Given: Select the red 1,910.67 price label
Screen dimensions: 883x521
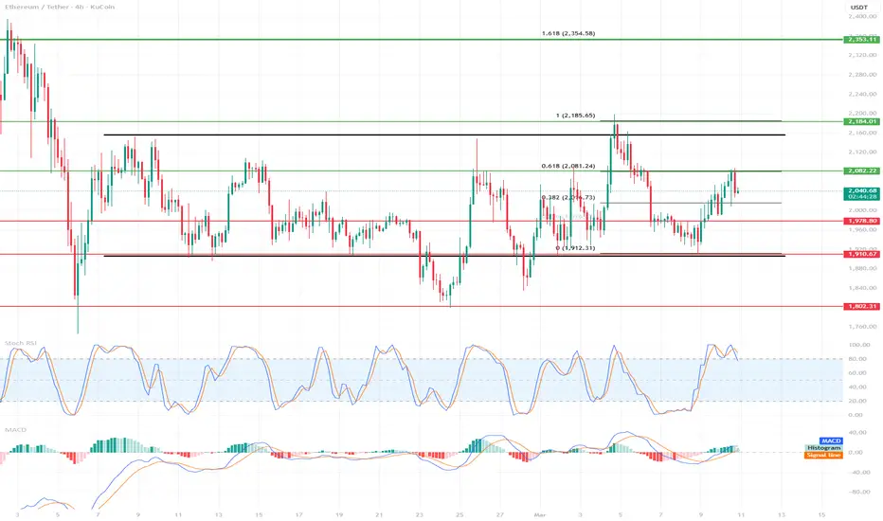Looking at the screenshot, I should click(x=861, y=254).
